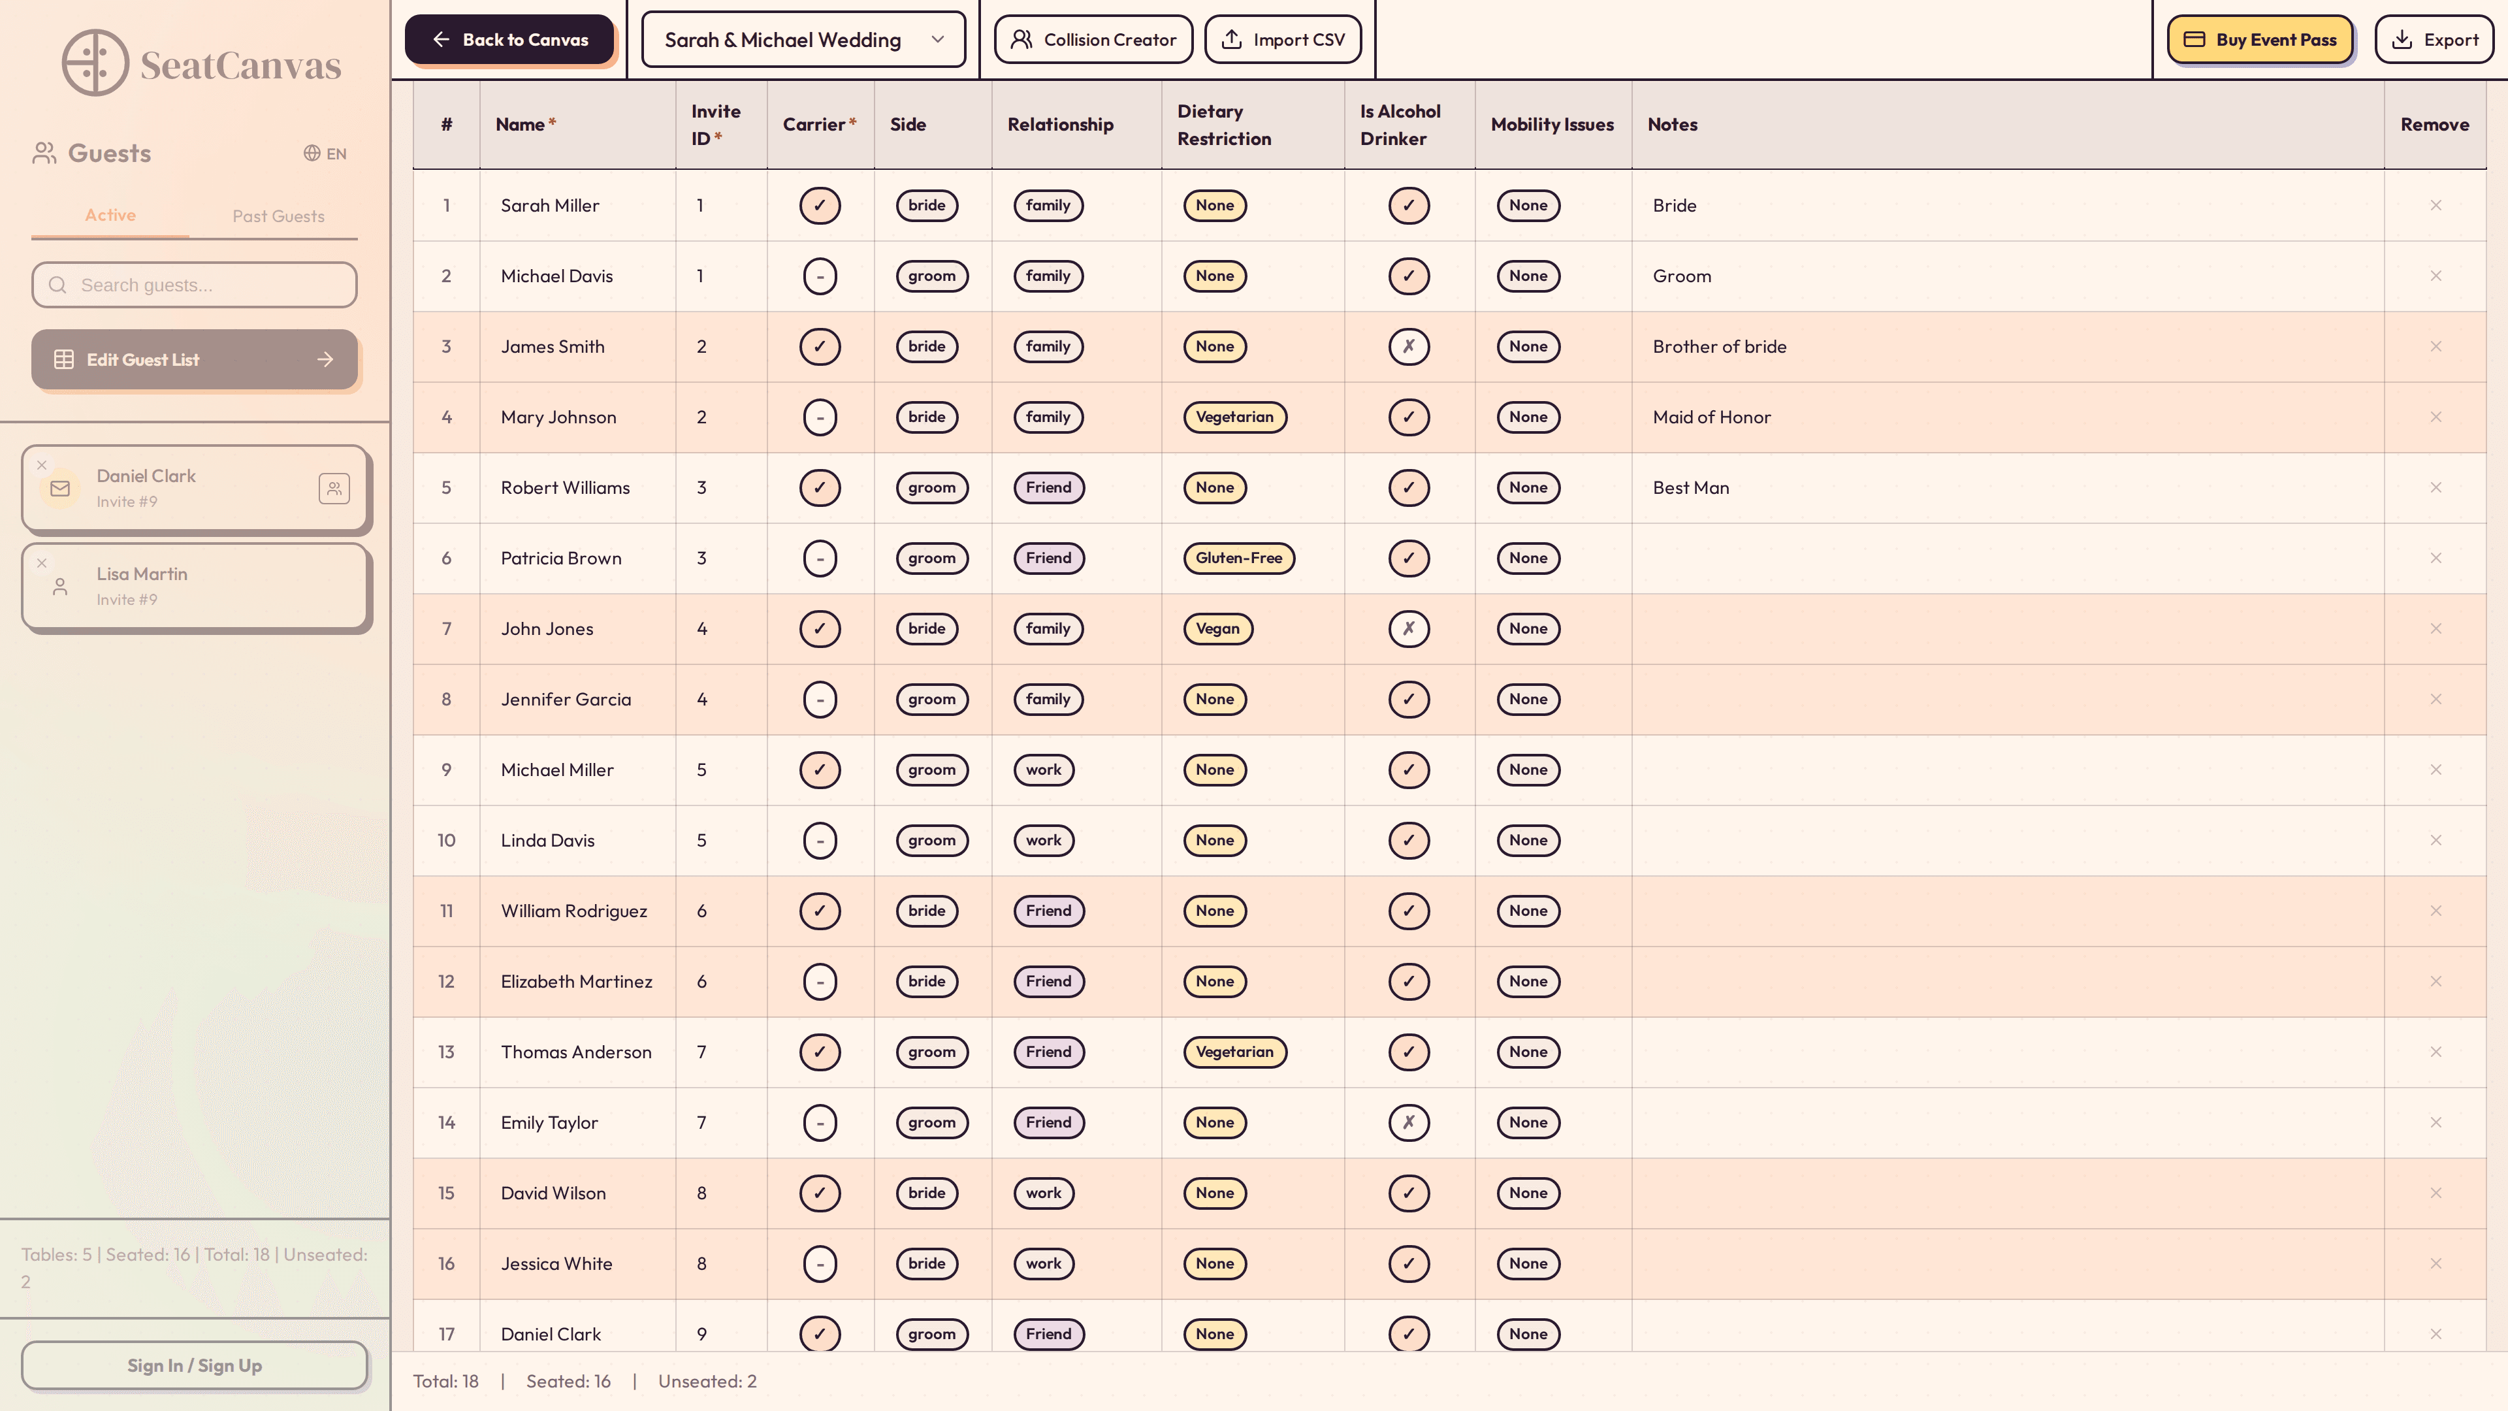Remove Sarah Miller row
The height and width of the screenshot is (1411, 2508).
[2435, 206]
